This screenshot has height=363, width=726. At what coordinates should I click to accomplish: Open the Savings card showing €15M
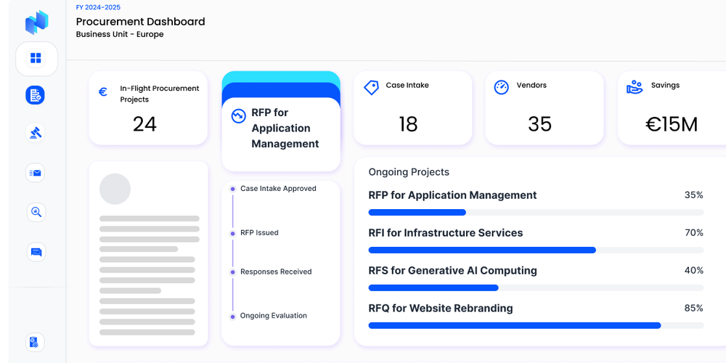672,108
